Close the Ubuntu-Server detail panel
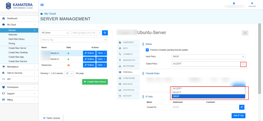 tap(245, 33)
